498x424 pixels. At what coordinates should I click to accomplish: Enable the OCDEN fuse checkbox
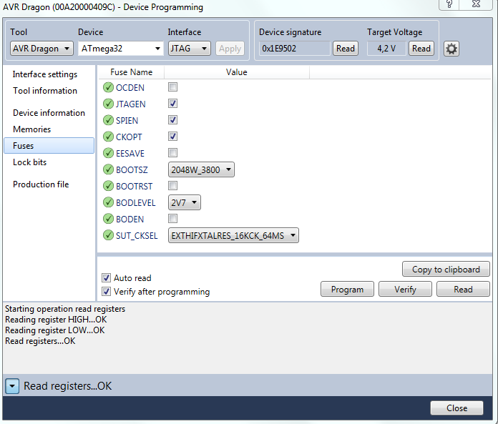(x=172, y=87)
